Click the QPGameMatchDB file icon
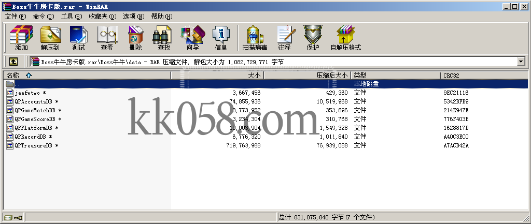 10,110
